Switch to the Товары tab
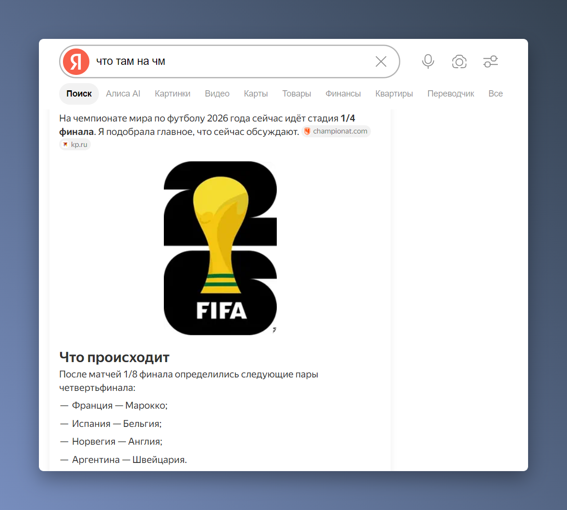 [296, 94]
